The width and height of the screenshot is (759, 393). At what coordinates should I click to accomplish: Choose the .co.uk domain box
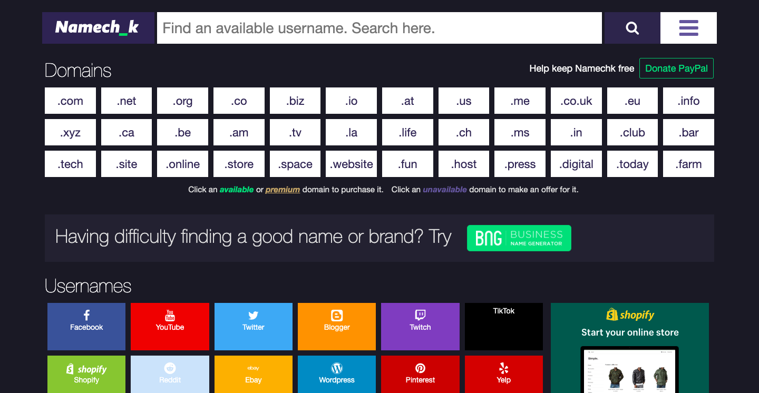[576, 101]
